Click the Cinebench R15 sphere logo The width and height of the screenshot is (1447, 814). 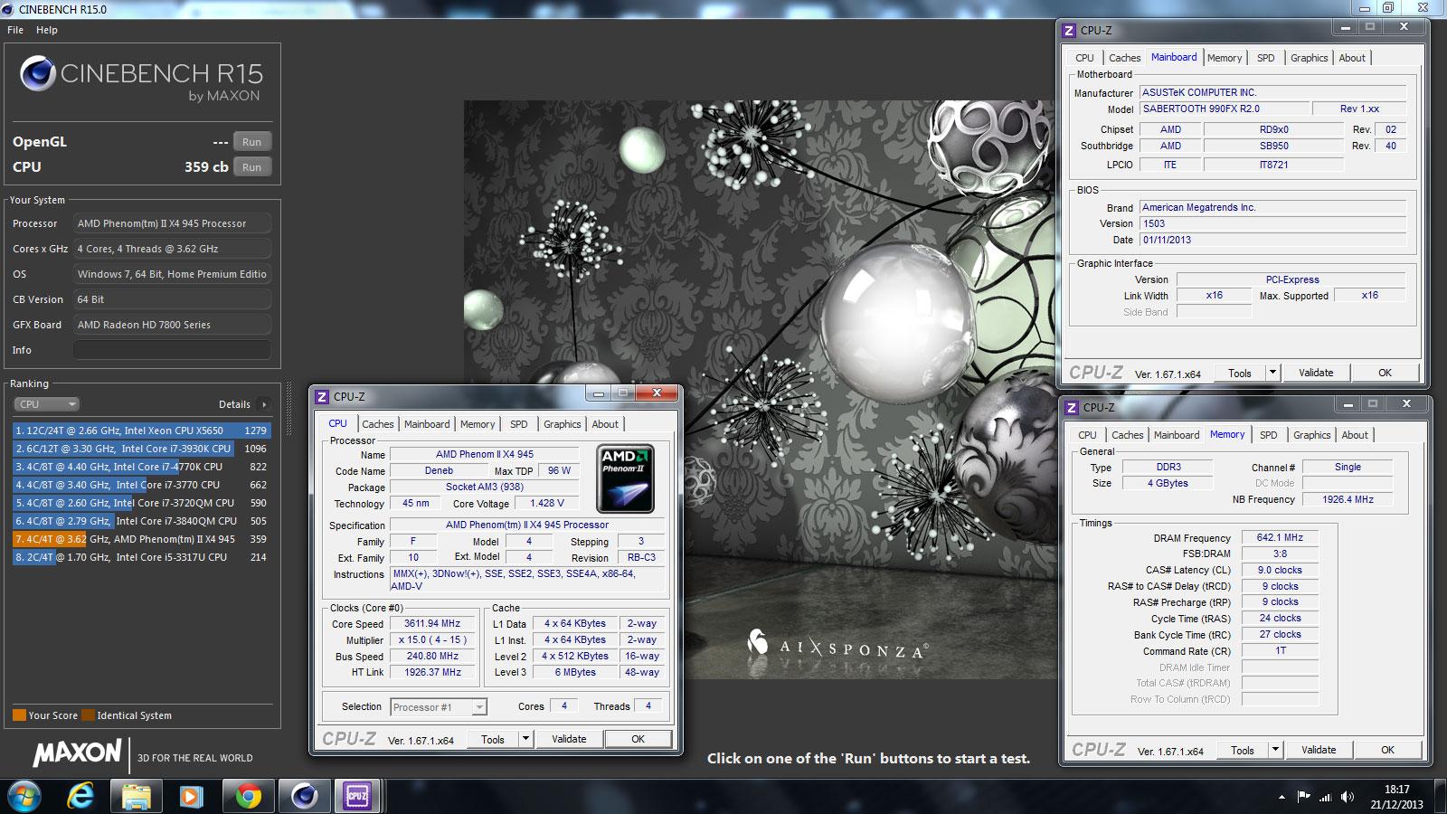pyautogui.click(x=38, y=73)
